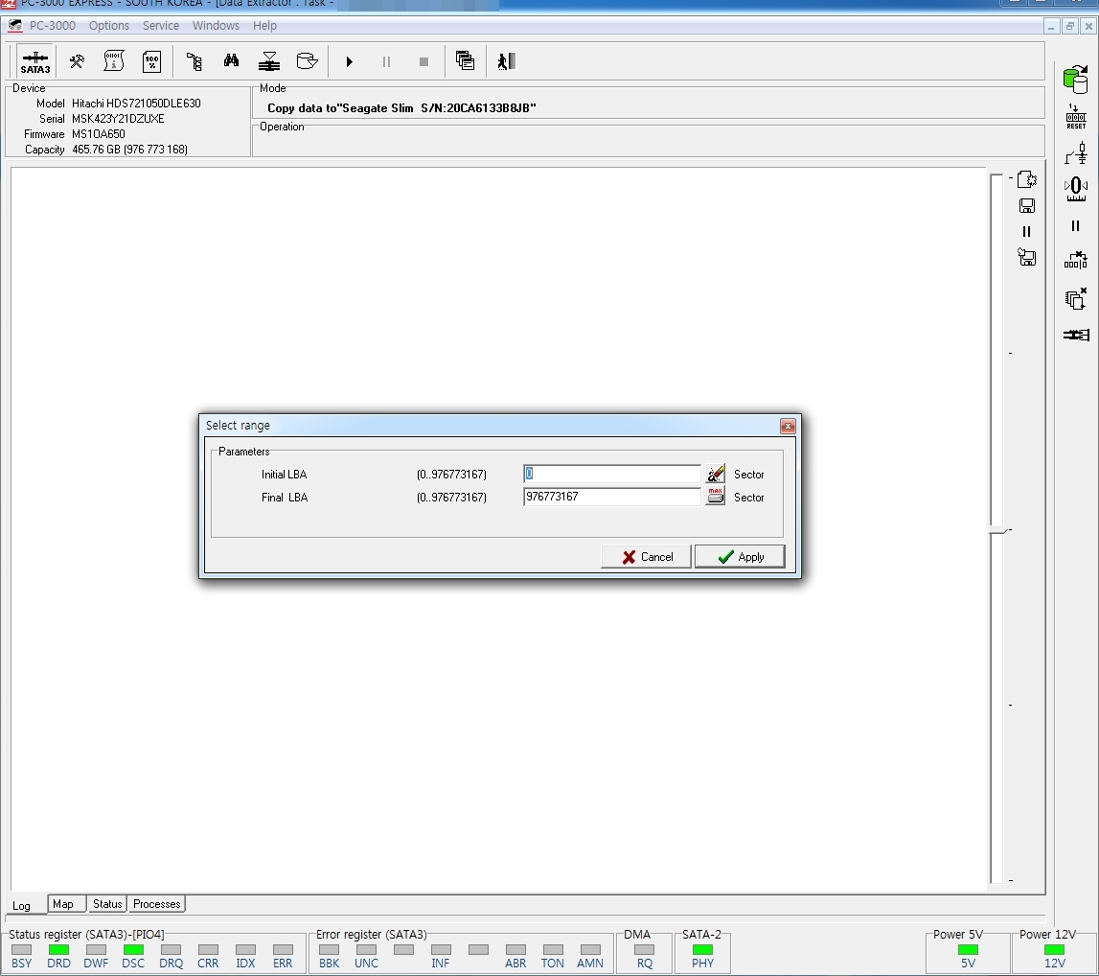Click the funnel over disk layers icon

[x=269, y=61]
